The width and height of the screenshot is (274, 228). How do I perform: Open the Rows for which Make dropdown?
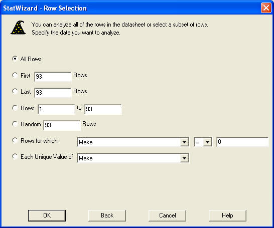[x=133, y=142]
